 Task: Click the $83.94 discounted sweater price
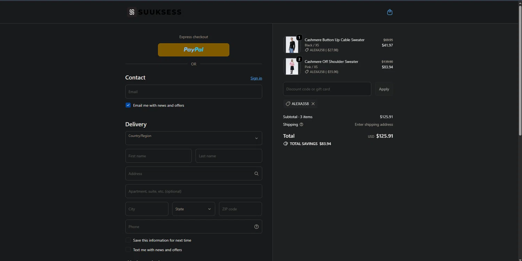(x=387, y=67)
